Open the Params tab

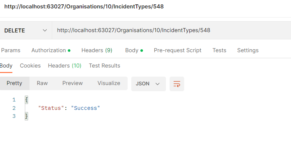11,50
